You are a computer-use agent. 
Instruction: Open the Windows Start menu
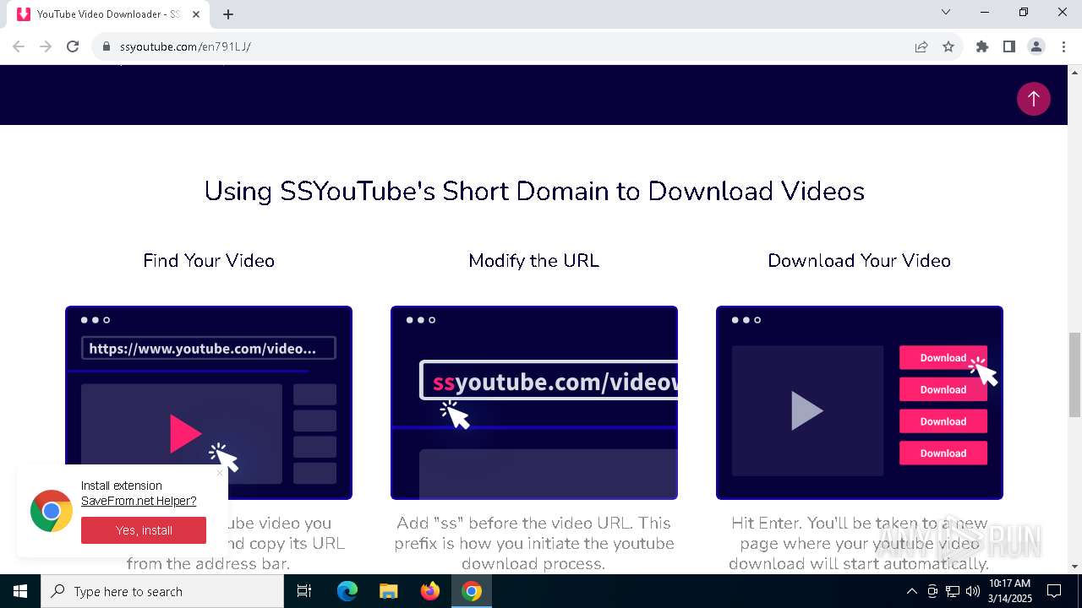click(20, 591)
